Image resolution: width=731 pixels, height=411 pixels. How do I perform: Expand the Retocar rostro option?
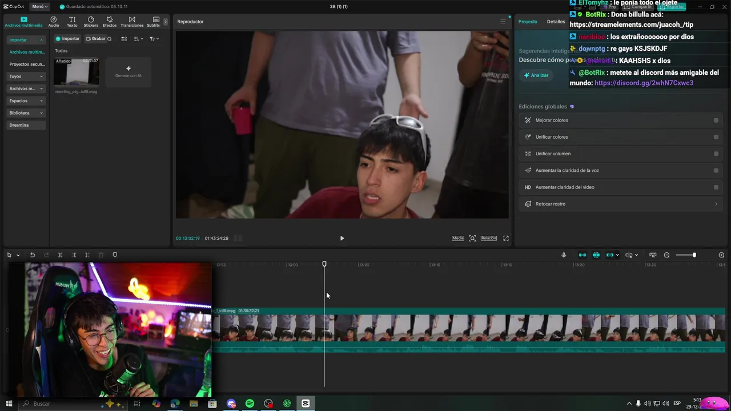click(x=621, y=204)
